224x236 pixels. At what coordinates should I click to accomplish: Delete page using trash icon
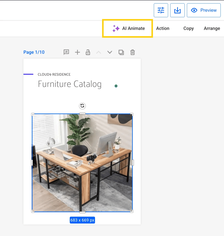pos(133,52)
